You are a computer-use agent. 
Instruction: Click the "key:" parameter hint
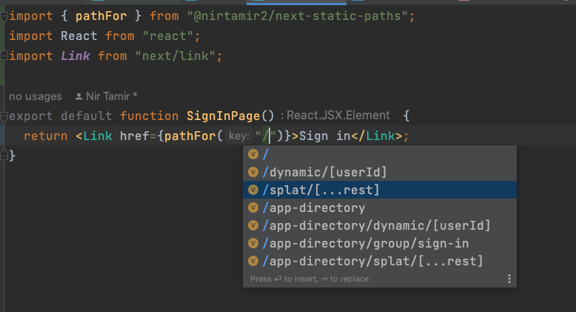click(239, 136)
